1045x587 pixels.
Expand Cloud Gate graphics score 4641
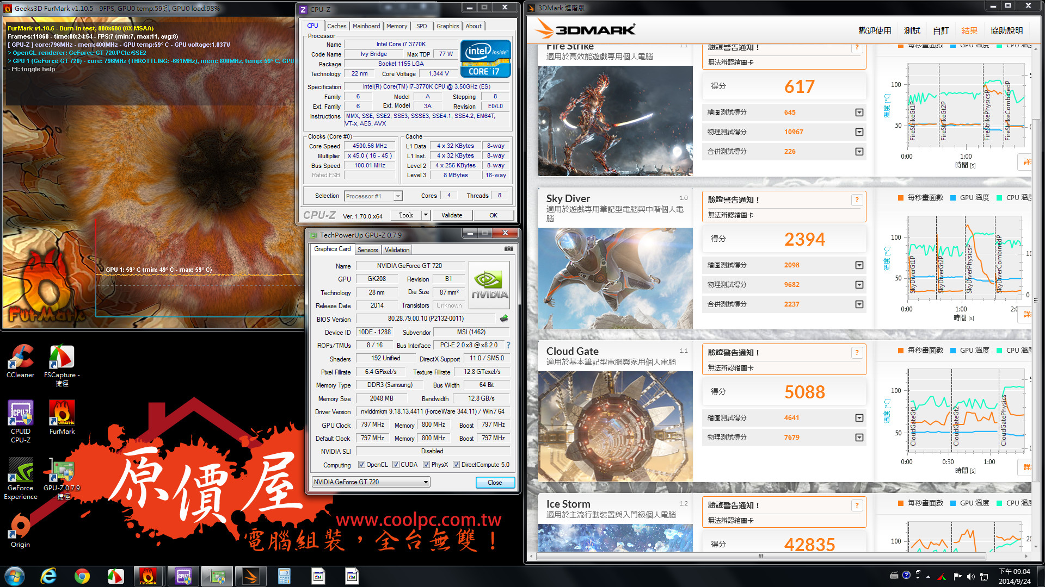coord(859,418)
